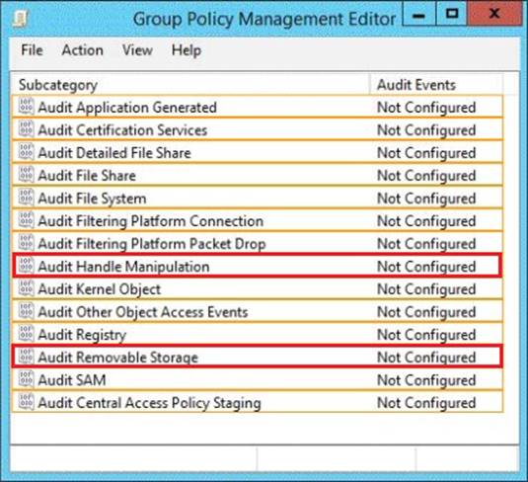The image size is (528, 482).
Task: Select the Audit Kernel Object icon
Action: pyautogui.click(x=26, y=288)
